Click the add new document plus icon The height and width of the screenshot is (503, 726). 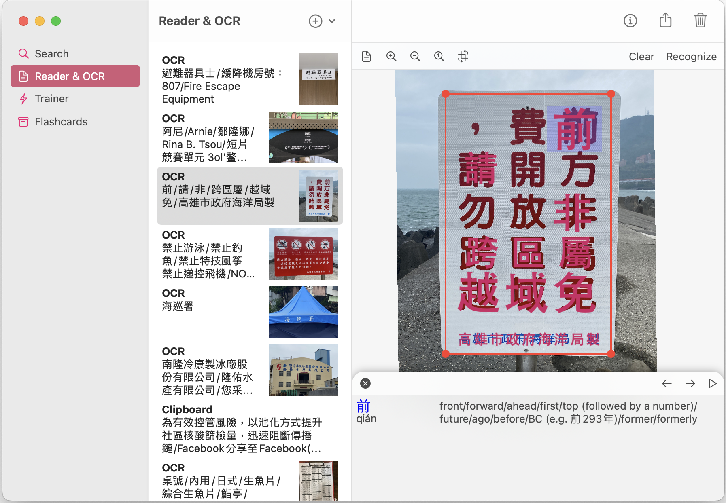tap(315, 21)
